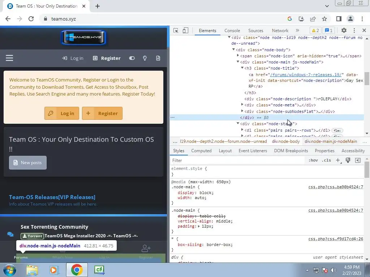Image resolution: width=370 pixels, height=277 pixels.
Task: Collapse the h3 node-title element
Action: coord(242,68)
